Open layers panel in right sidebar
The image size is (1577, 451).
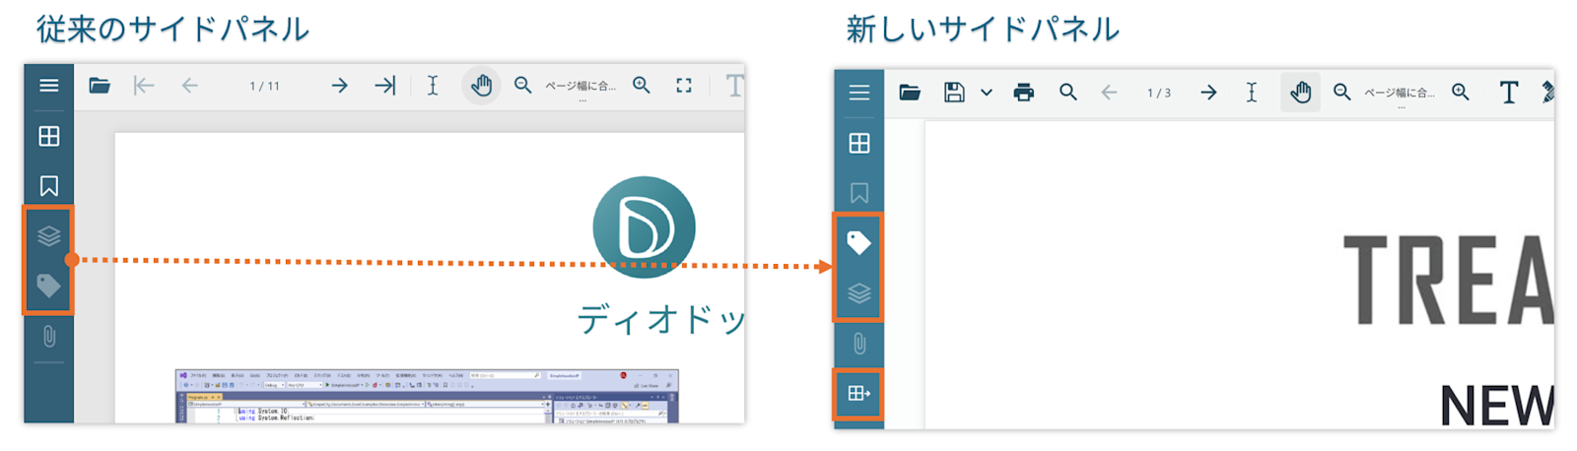(859, 293)
